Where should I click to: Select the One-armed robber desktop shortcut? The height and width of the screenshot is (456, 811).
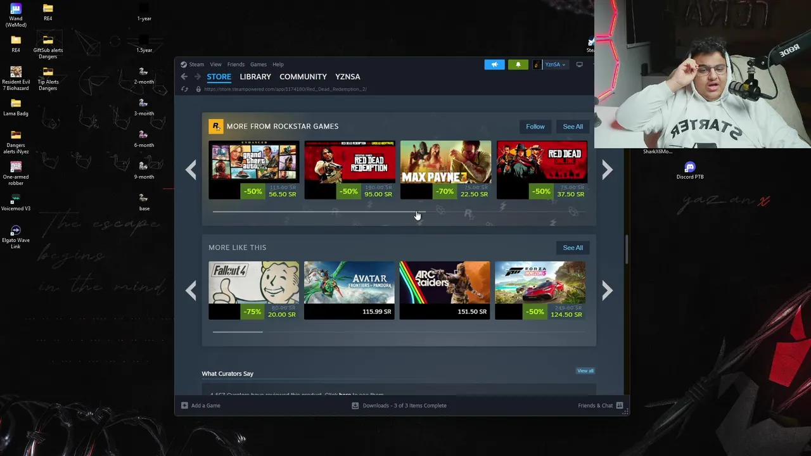coord(16,173)
